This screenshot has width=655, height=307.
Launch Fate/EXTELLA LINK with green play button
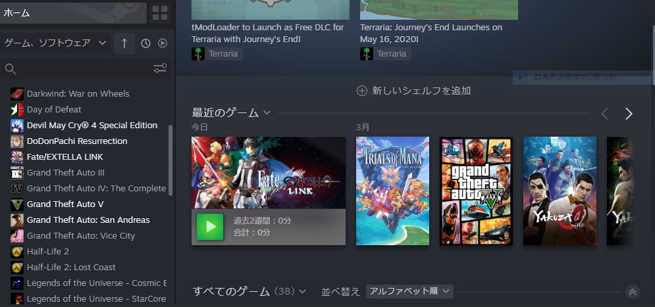click(210, 227)
